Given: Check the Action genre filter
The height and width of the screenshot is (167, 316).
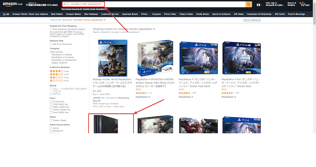Looking at the screenshot, I should click(51, 128).
